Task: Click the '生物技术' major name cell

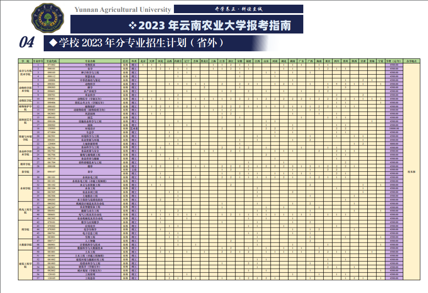Action: click(90, 65)
